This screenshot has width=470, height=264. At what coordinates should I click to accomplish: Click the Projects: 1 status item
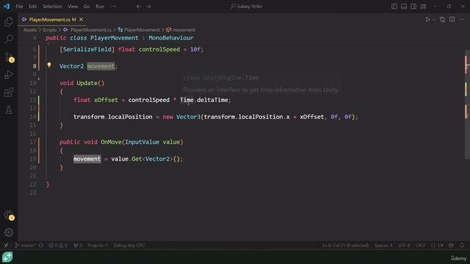(98, 245)
